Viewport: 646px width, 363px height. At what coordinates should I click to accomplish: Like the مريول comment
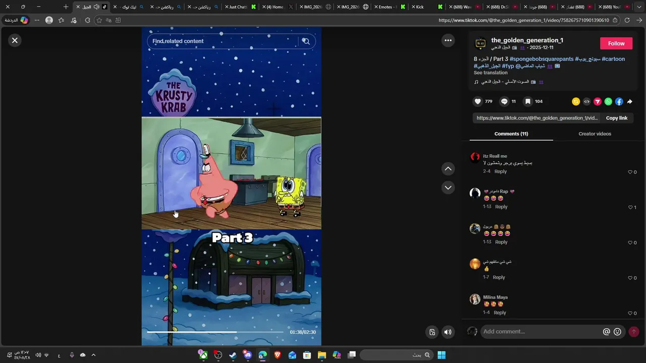point(630,243)
